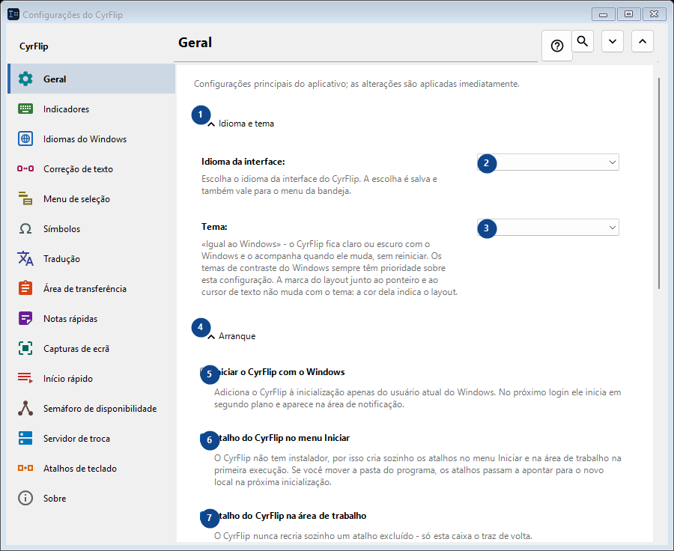
Task: Open the Tema dropdown list
Action: [x=548, y=228]
